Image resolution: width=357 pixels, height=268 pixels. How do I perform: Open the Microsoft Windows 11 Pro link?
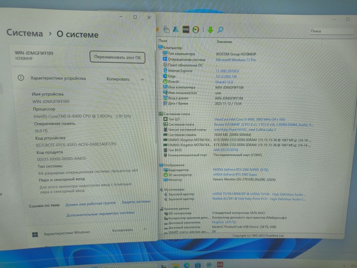click(236, 60)
